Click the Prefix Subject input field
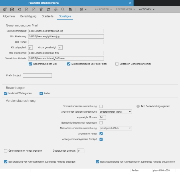180x172 pixels. pyautogui.click(x=37, y=76)
